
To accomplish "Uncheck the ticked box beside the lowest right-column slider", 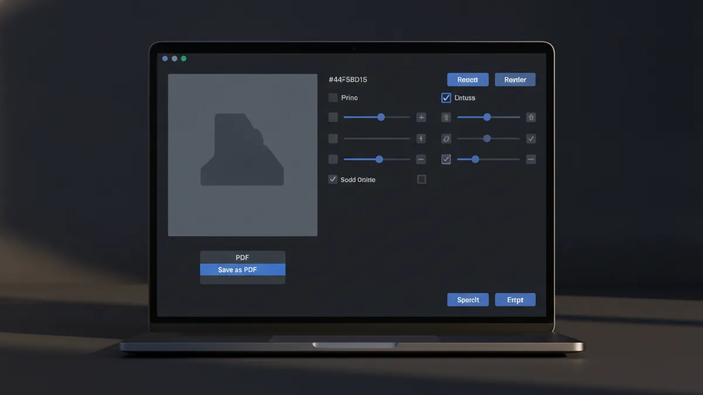I will pyautogui.click(x=446, y=159).
